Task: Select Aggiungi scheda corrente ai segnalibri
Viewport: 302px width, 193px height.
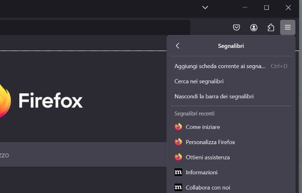Action: [x=231, y=66]
